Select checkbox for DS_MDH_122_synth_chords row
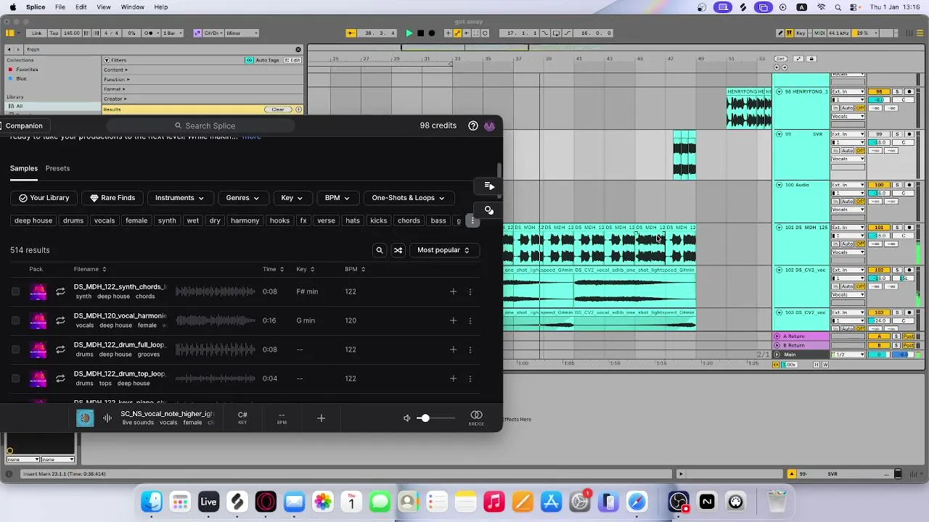 click(x=15, y=291)
